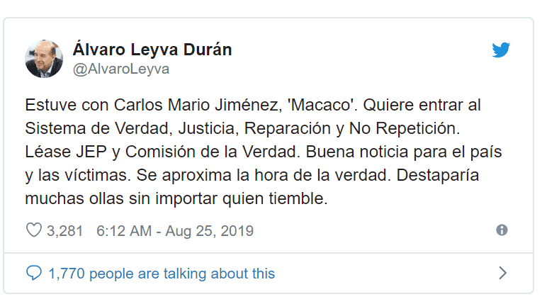The image size is (542, 304).
Task: Click the Twitter bird logo
Action: coord(502,50)
